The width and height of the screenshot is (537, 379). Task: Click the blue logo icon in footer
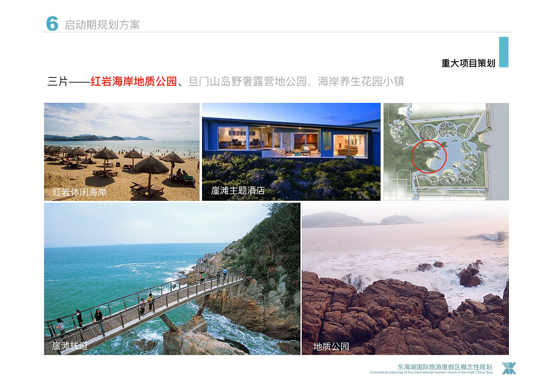(508, 368)
